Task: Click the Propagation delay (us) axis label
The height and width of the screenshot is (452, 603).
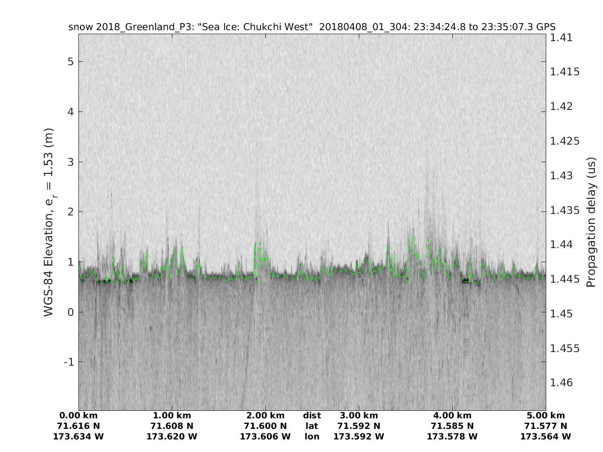Action: click(591, 222)
